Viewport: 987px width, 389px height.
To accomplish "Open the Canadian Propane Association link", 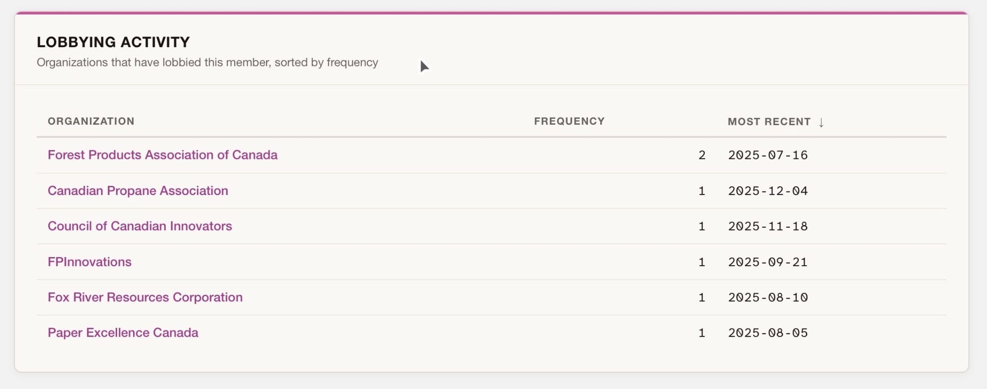I will 138,191.
